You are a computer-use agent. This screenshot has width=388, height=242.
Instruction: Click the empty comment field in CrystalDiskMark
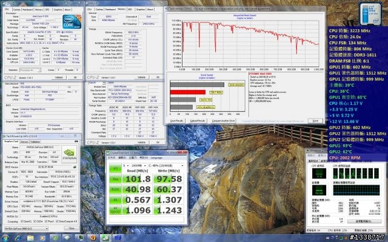[147, 219]
